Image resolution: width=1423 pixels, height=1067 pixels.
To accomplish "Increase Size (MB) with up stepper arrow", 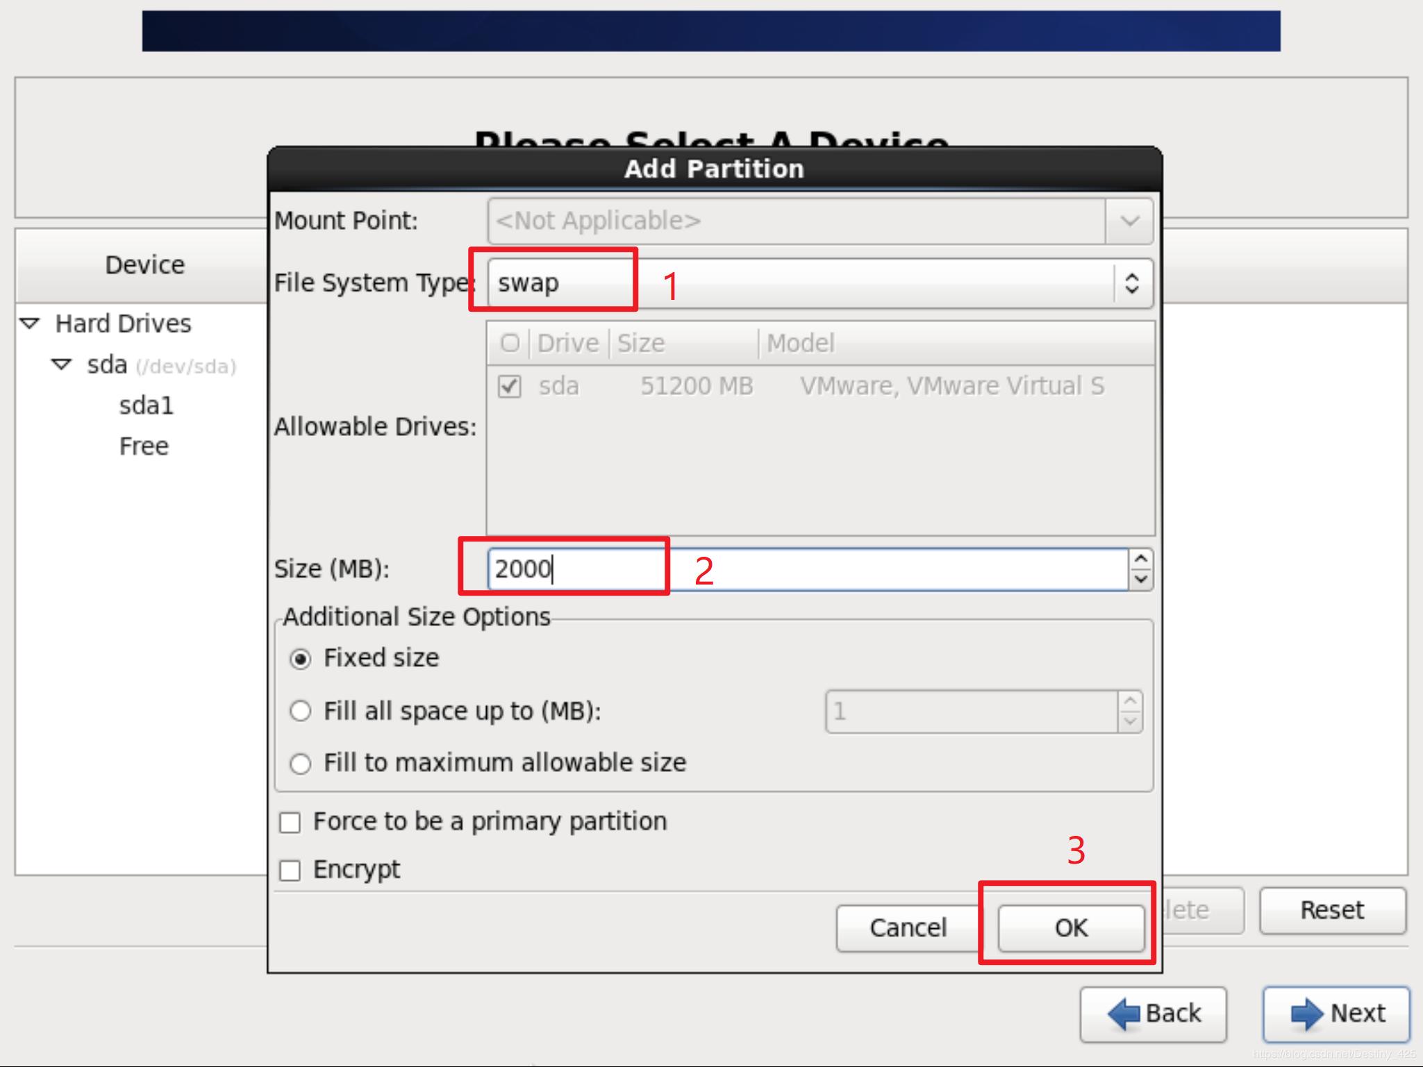I will (1140, 560).
